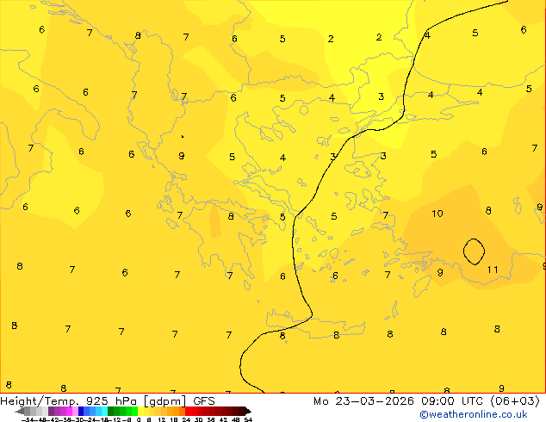Click the darkest brown arrow end of the legend
Screen dimensions: 546x422
click(248, 411)
